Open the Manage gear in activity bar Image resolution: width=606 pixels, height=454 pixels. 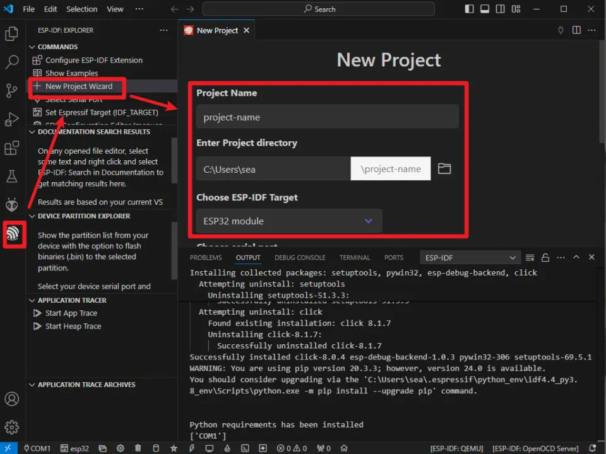[11, 427]
